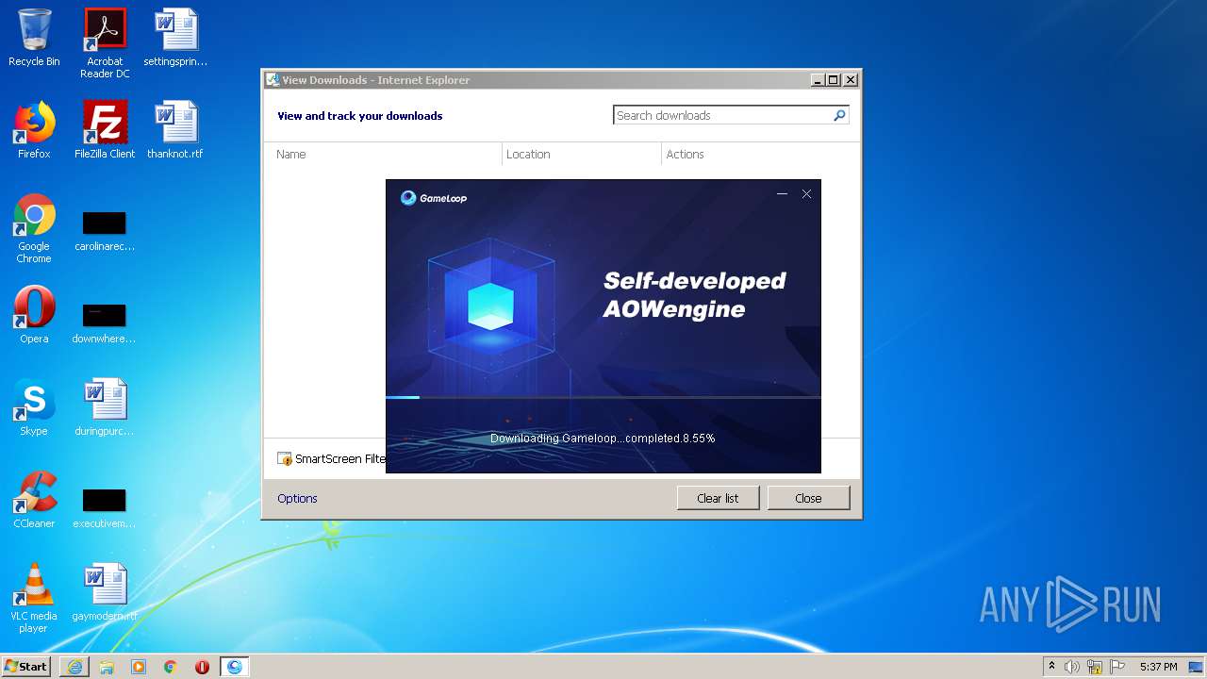The image size is (1207, 679).
Task: Click Gameloop download progress bar
Action: click(x=603, y=397)
